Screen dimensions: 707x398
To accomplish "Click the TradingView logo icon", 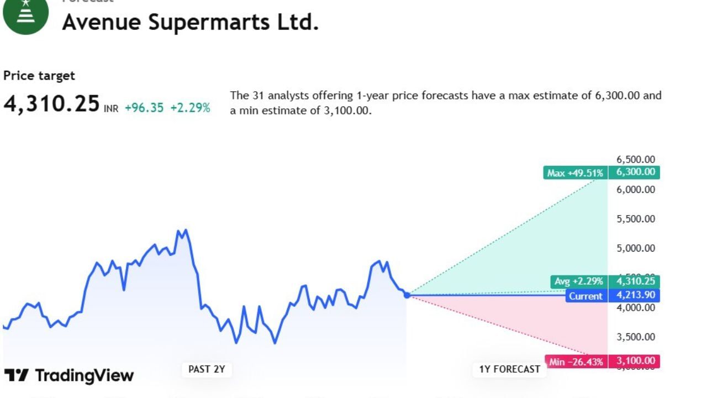I will (15, 376).
